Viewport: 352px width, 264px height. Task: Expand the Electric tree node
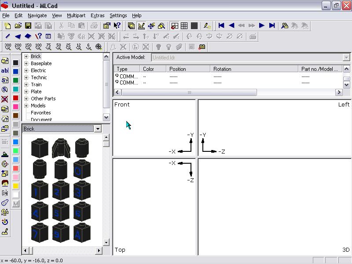tap(26, 70)
